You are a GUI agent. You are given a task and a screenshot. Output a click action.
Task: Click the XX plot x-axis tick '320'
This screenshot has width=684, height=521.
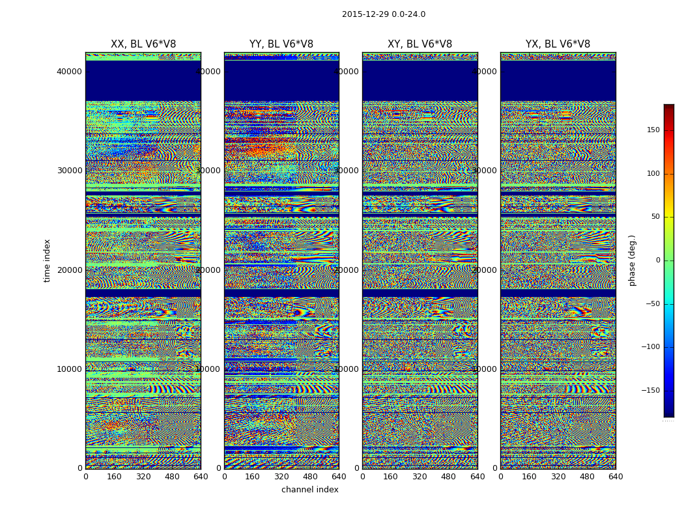(143, 477)
